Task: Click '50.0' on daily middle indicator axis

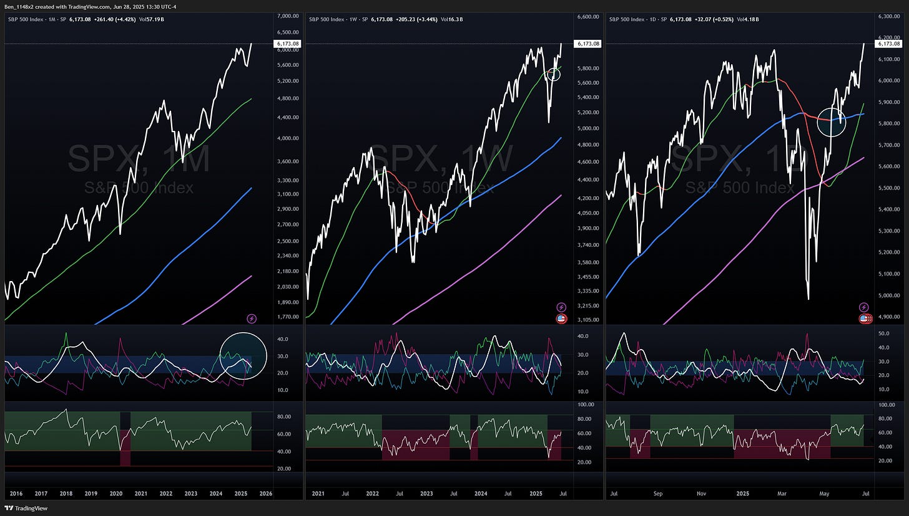Action: click(x=883, y=334)
